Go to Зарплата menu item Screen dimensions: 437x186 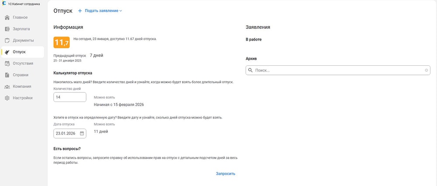point(21,29)
